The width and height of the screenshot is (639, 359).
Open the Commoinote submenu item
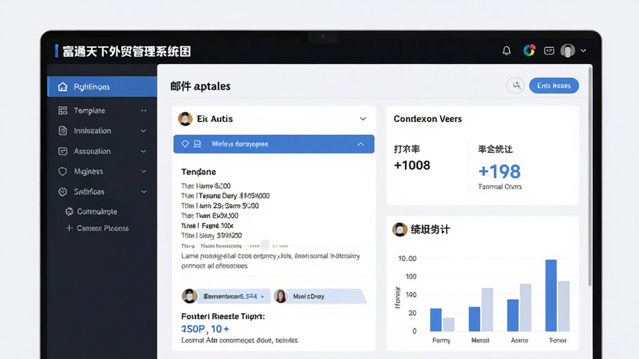click(97, 212)
